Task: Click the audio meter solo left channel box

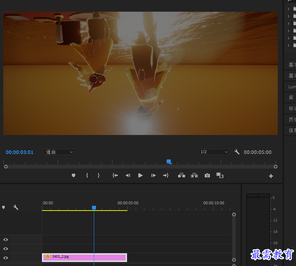Action: tap(253, 196)
